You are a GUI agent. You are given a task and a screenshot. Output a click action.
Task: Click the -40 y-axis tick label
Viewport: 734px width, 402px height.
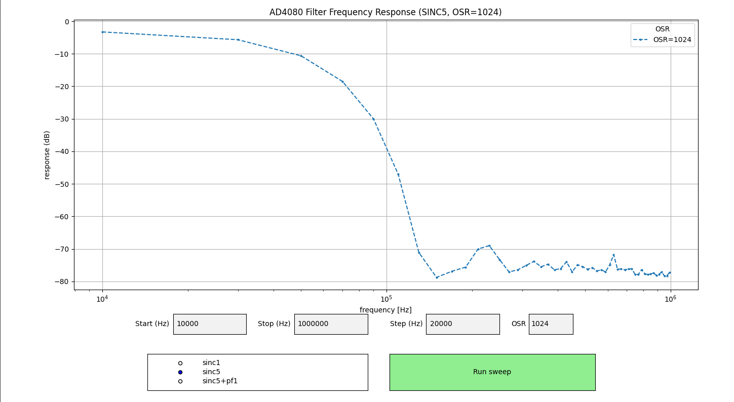tap(63, 151)
